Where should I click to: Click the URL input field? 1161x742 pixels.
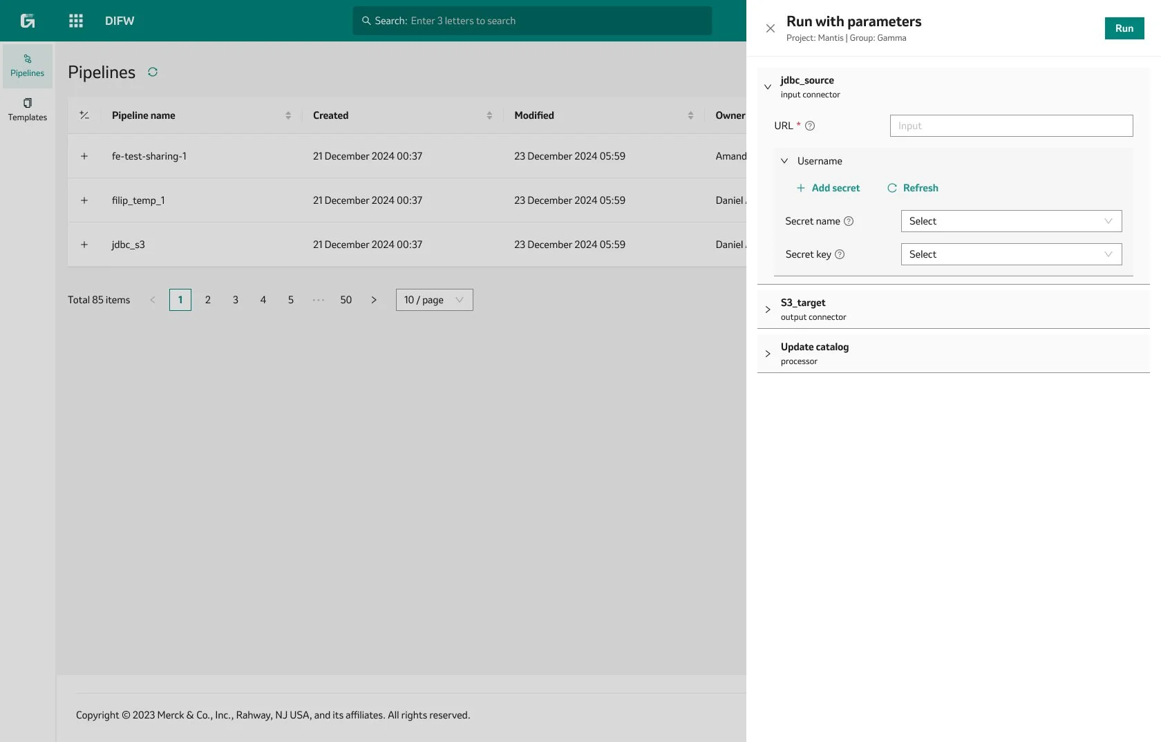1010,126
